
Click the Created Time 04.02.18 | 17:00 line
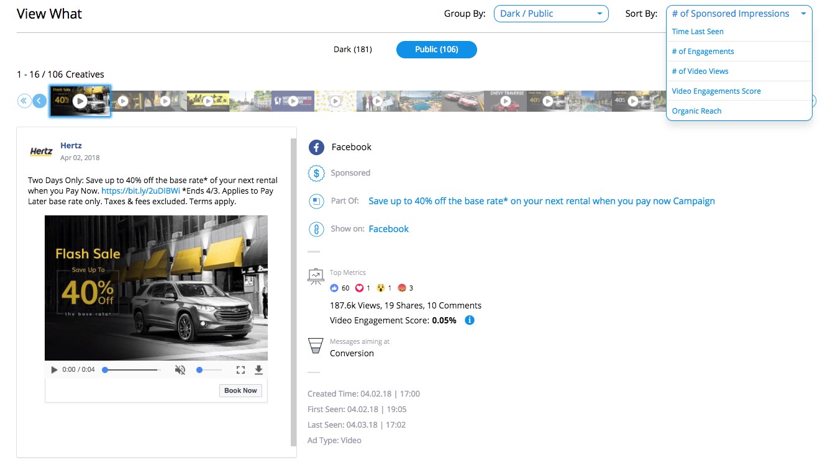click(364, 394)
